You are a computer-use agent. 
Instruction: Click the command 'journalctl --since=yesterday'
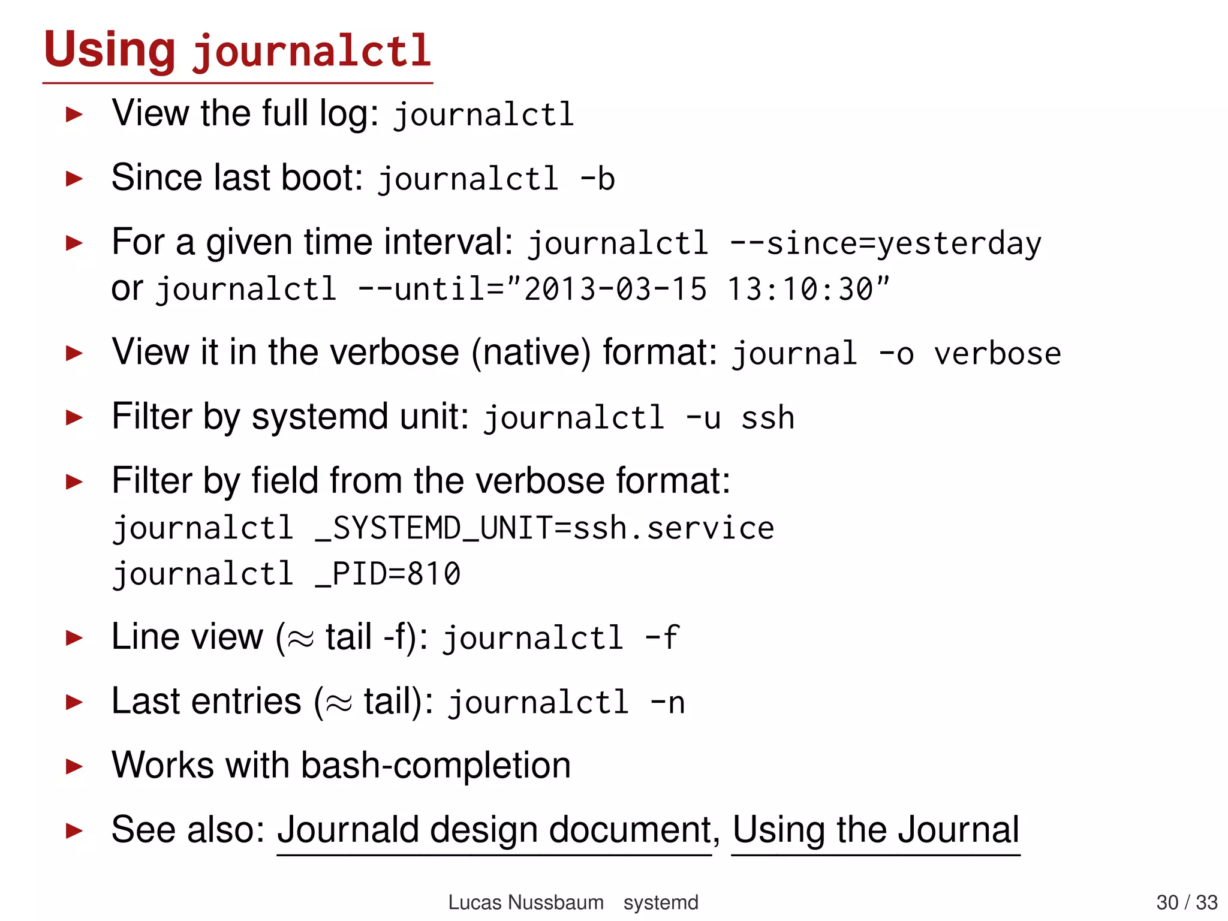pos(784,243)
